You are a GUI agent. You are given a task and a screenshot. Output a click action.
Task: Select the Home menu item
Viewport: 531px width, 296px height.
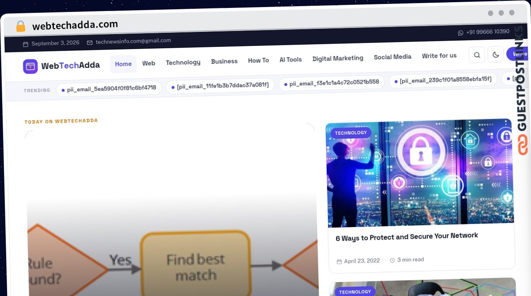click(x=123, y=64)
